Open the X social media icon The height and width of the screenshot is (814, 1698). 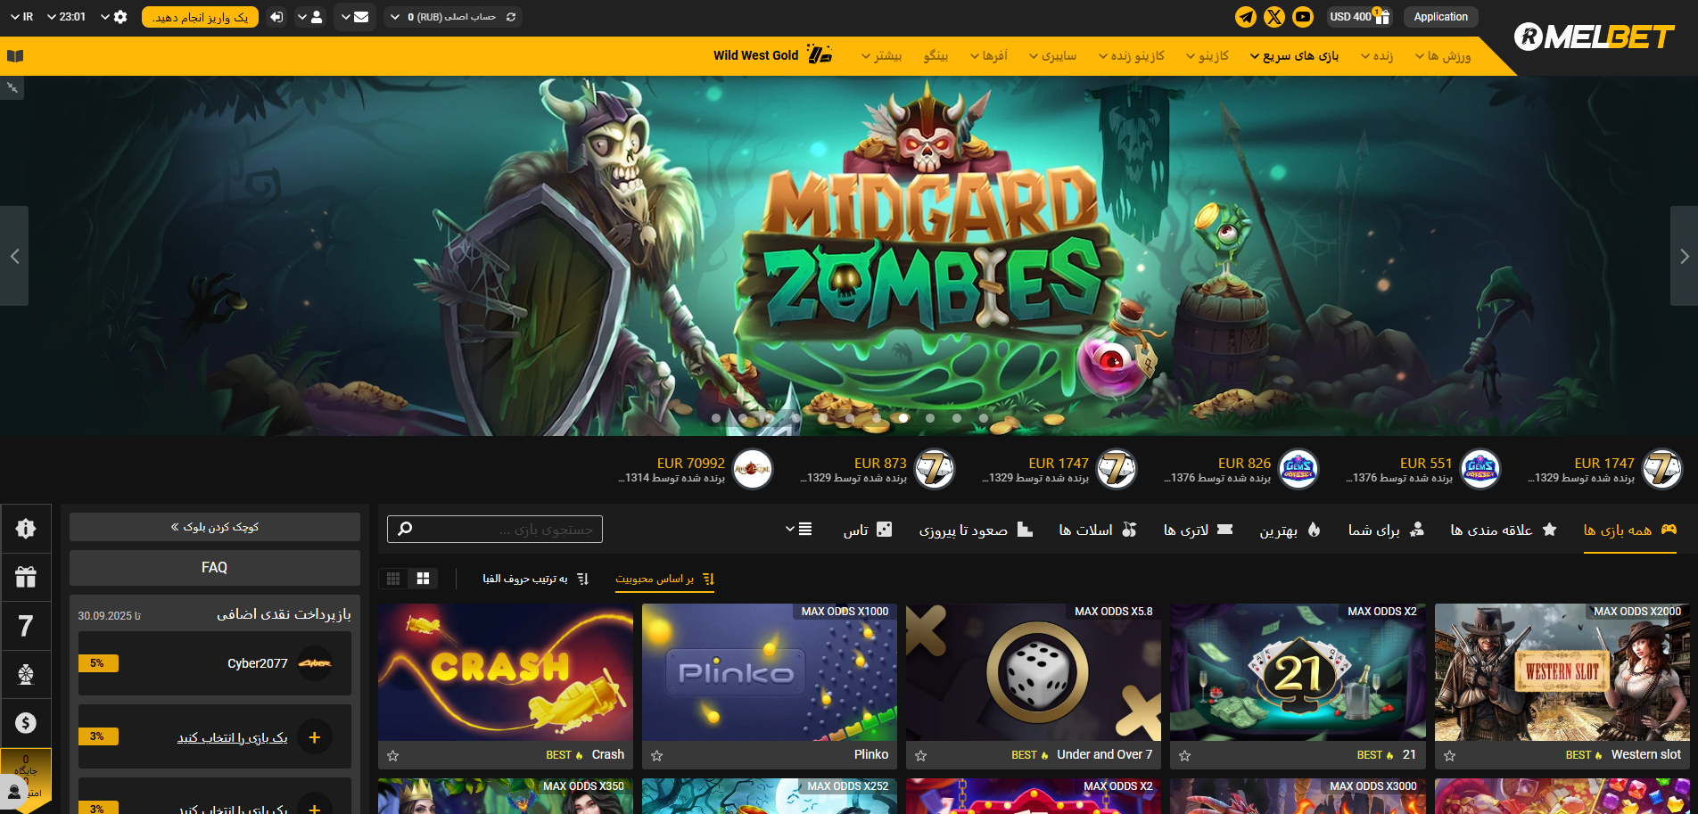(1274, 17)
